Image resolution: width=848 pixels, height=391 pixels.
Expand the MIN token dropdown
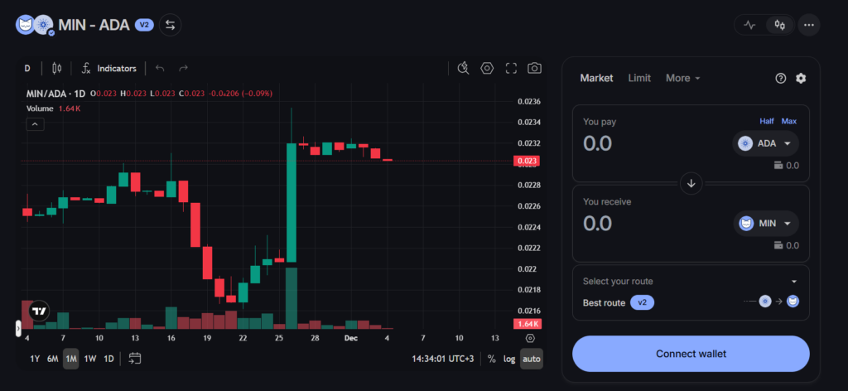click(x=766, y=223)
